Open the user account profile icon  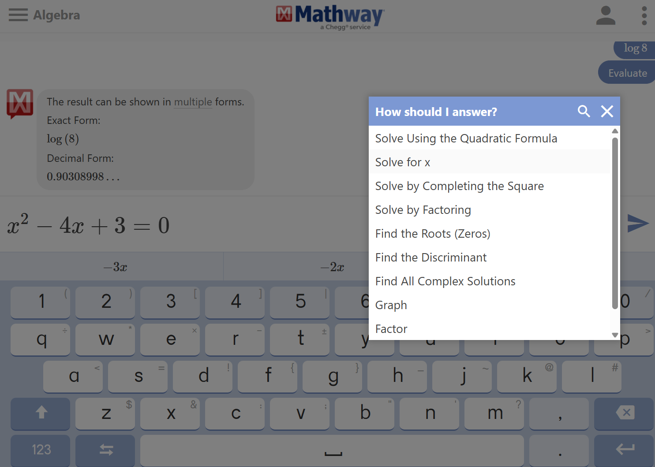tap(606, 15)
